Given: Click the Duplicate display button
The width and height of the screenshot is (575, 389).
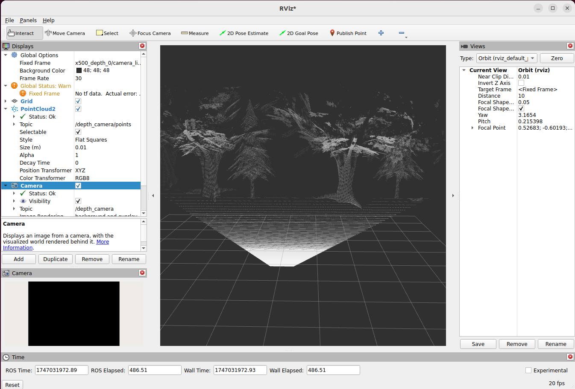Looking at the screenshot, I should 56,259.
